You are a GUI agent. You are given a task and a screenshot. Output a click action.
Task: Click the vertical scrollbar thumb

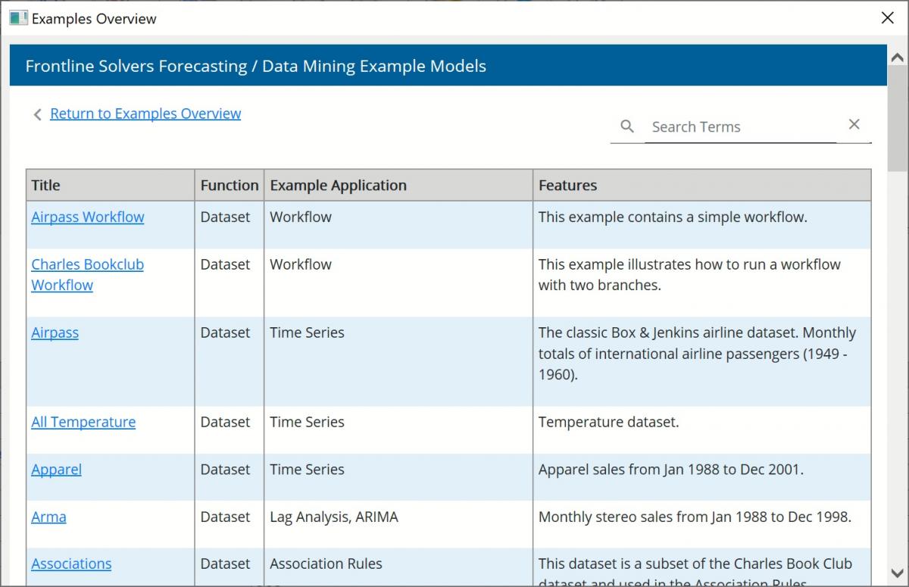[897, 121]
